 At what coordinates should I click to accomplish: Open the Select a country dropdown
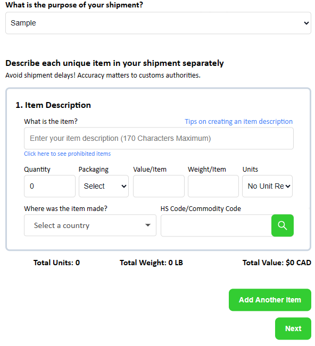(x=90, y=225)
